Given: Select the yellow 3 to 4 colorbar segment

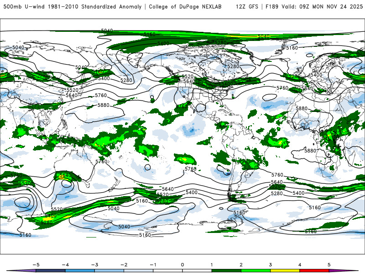Looking at the screenshot, I should click(285, 271).
